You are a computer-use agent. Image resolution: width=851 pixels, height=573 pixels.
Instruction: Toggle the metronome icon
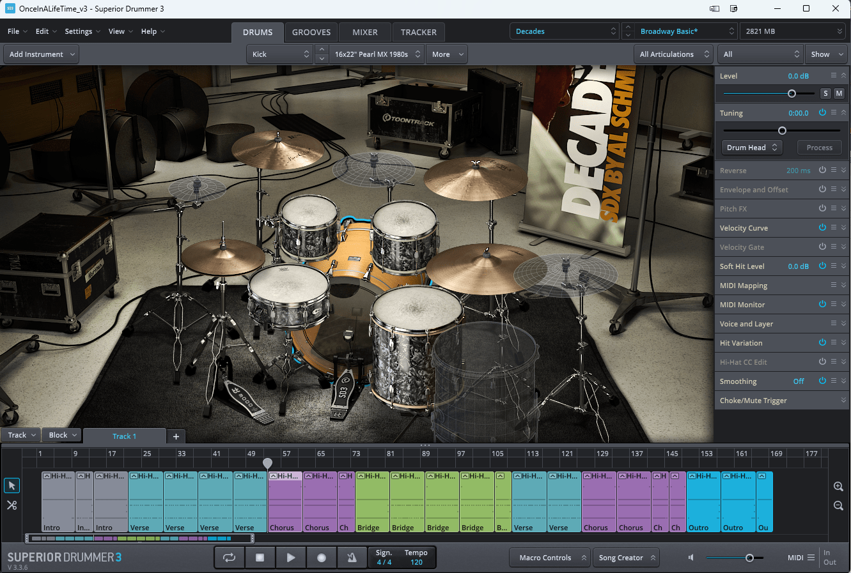pos(352,558)
